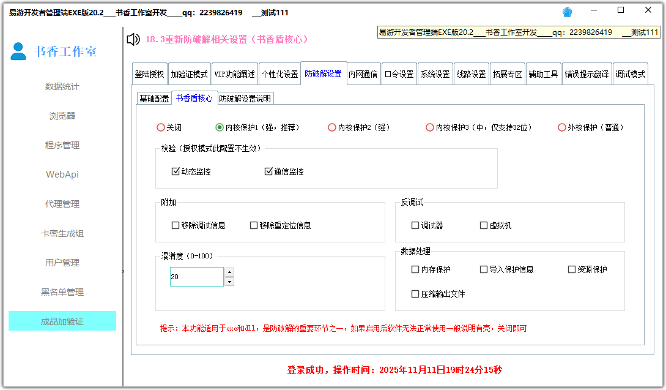666x390 pixels.
Task: Enable 调试器 anti-debug detection
Action: [415, 225]
